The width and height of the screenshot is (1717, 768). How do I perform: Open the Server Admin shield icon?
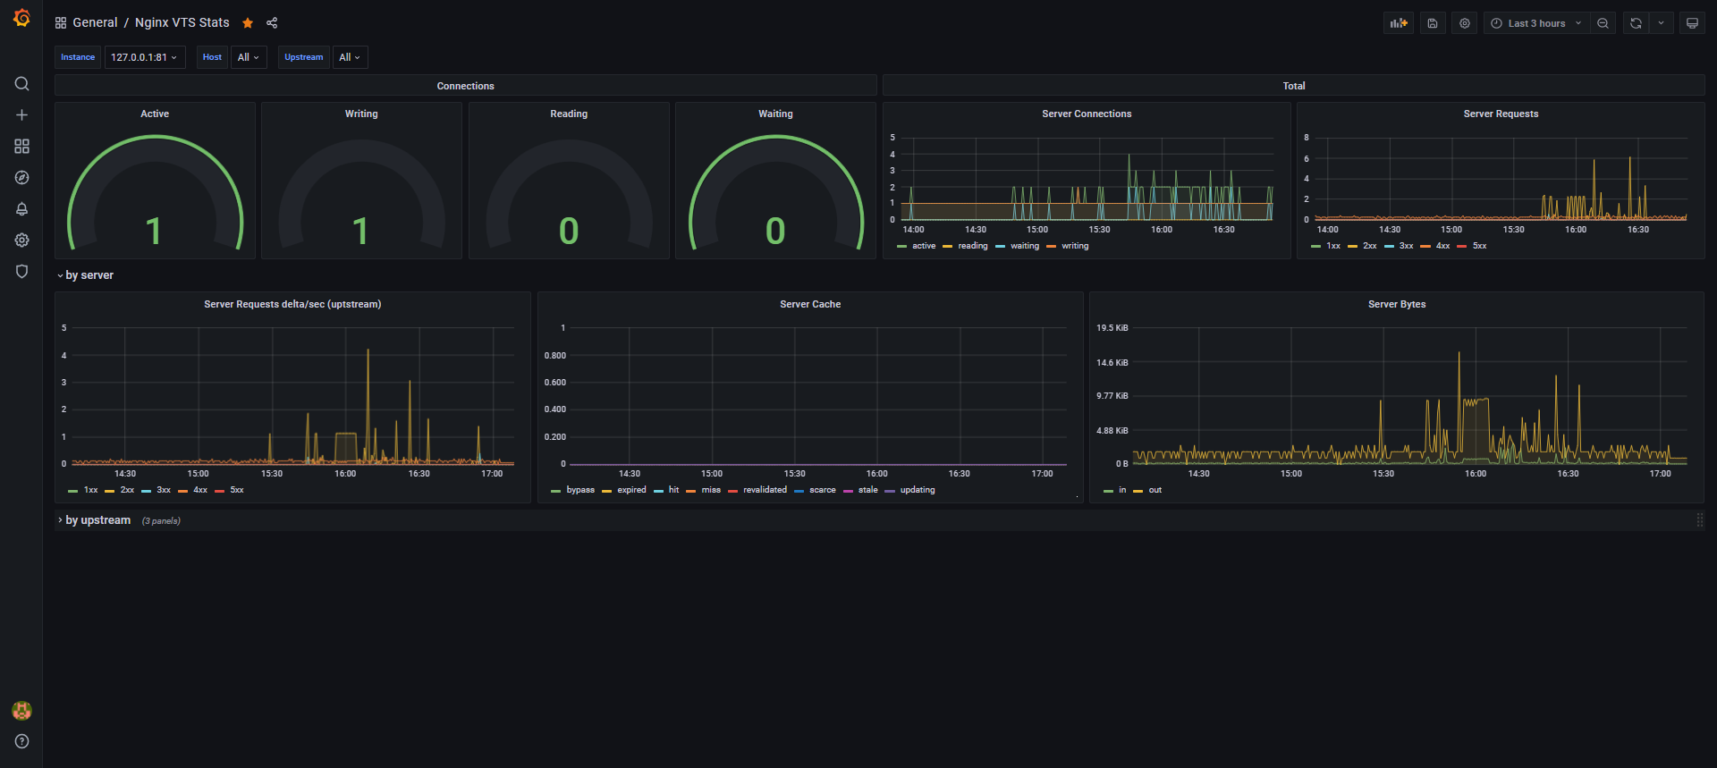coord(21,272)
